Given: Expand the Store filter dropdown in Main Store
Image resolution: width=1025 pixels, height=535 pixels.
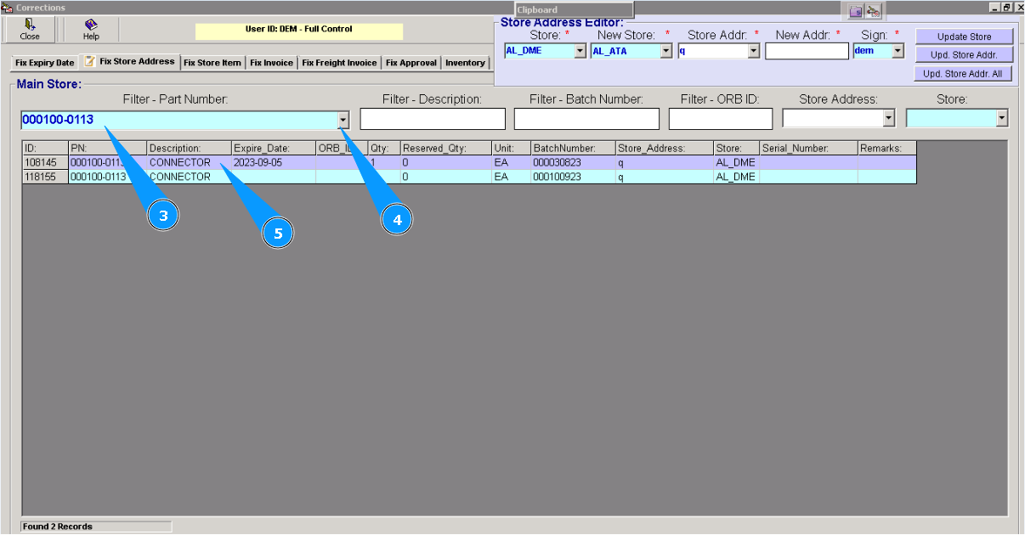Looking at the screenshot, I should tap(1002, 119).
